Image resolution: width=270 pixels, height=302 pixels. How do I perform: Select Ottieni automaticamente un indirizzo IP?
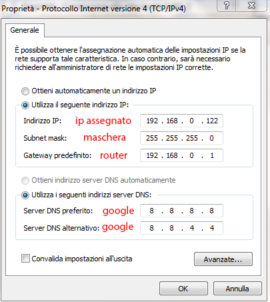[25, 91]
